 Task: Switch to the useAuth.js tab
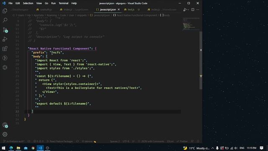coord(44,10)
